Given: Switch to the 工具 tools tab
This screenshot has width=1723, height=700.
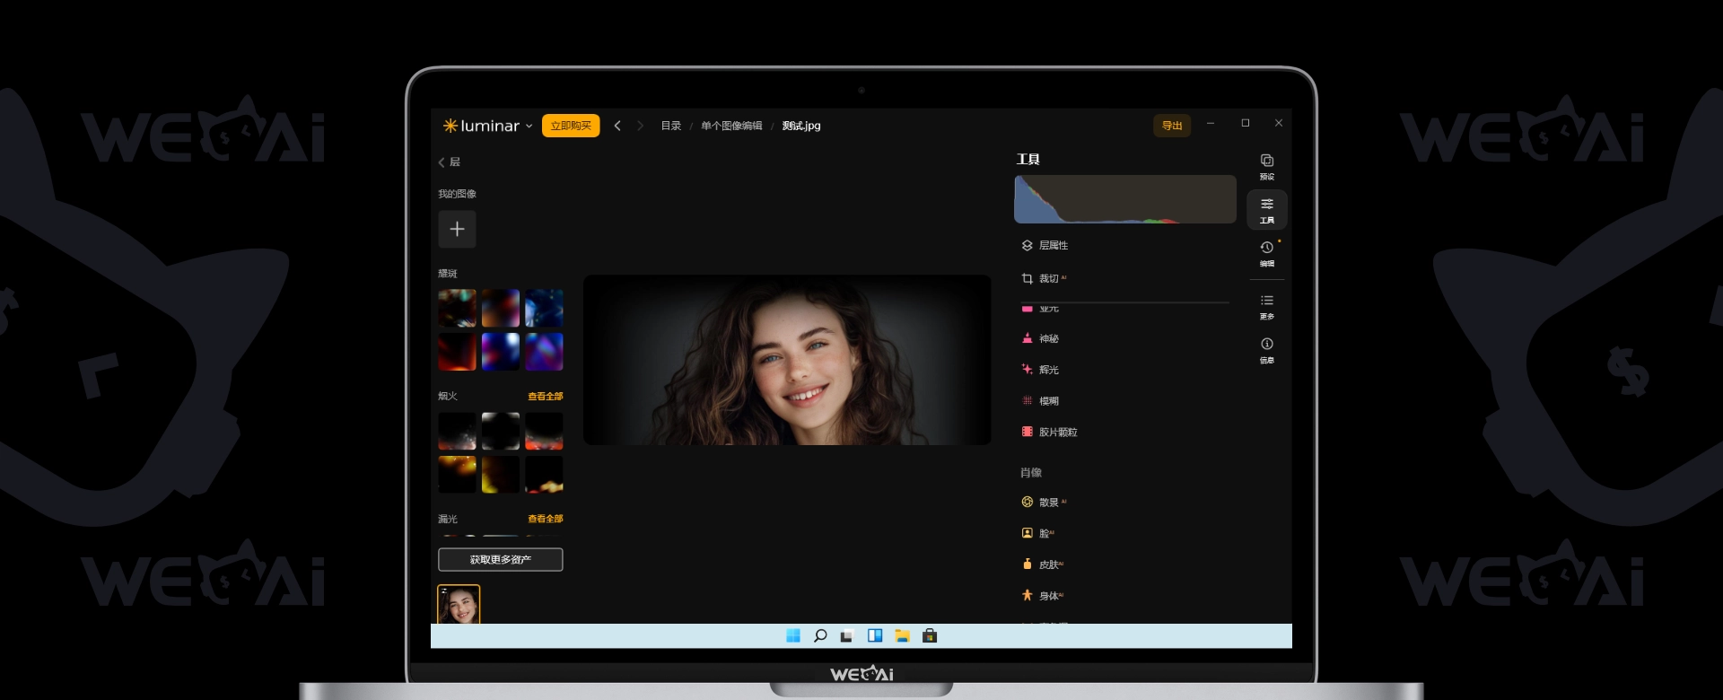Looking at the screenshot, I should [x=1267, y=210].
